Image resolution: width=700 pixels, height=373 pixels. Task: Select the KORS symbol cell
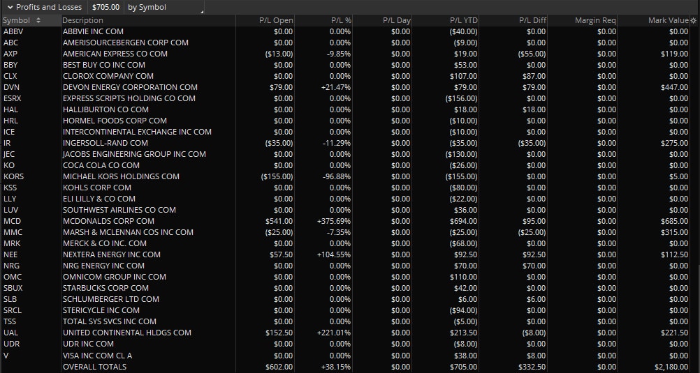(x=13, y=176)
